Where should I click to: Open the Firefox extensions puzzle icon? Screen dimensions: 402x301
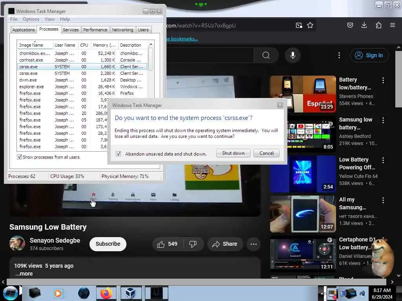tap(378, 25)
